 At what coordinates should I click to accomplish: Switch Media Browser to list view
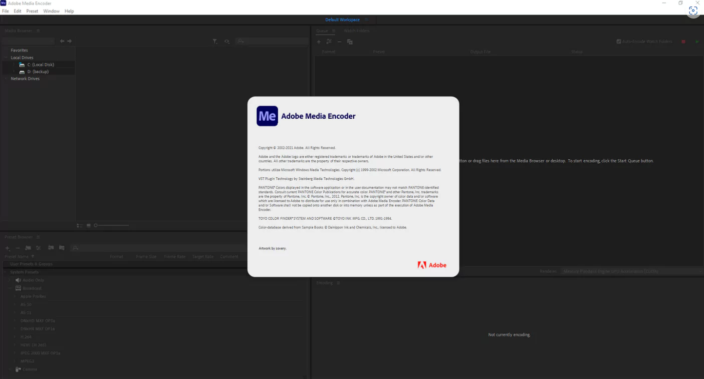point(79,225)
